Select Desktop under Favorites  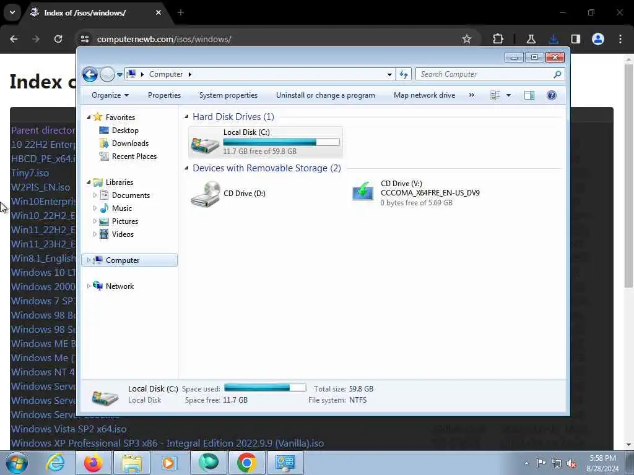coord(125,131)
